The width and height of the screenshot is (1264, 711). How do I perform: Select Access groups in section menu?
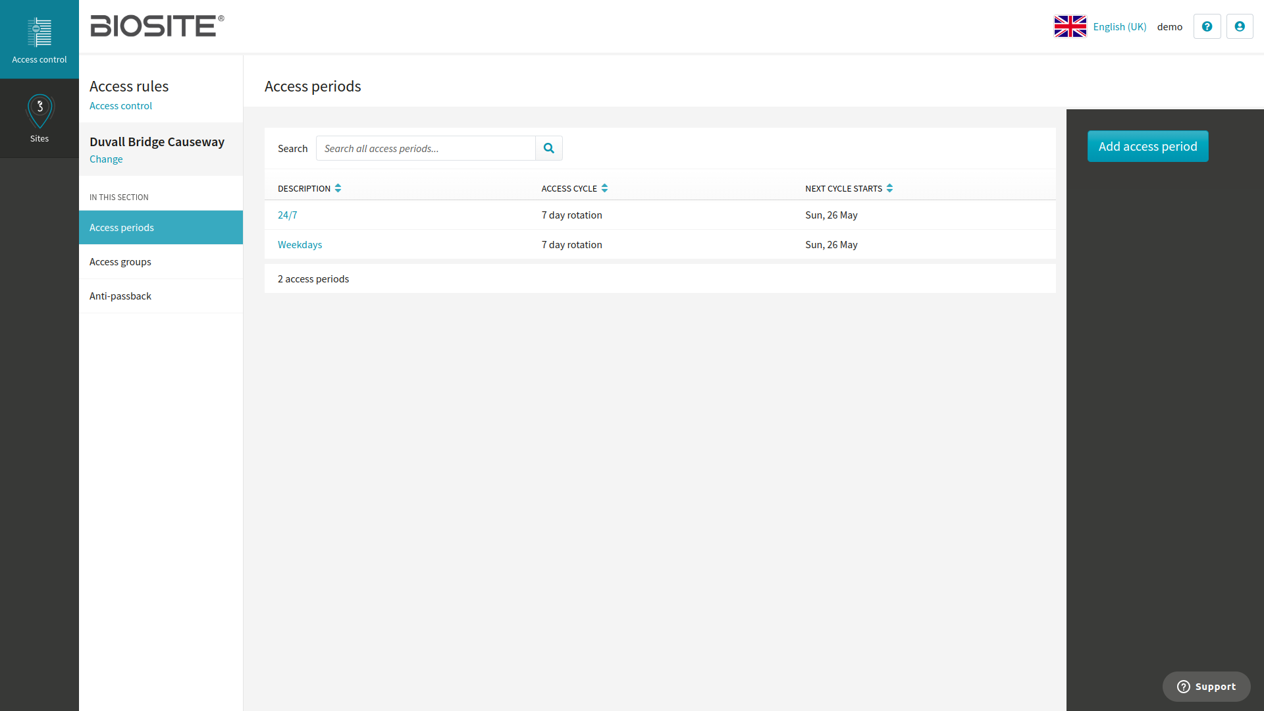coord(161,262)
